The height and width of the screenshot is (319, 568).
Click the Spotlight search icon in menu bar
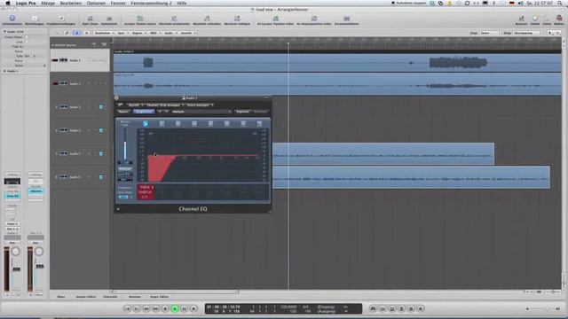click(560, 3)
